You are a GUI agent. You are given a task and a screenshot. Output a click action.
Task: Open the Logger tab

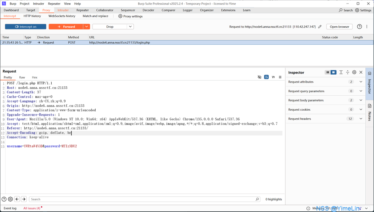pos(188,10)
